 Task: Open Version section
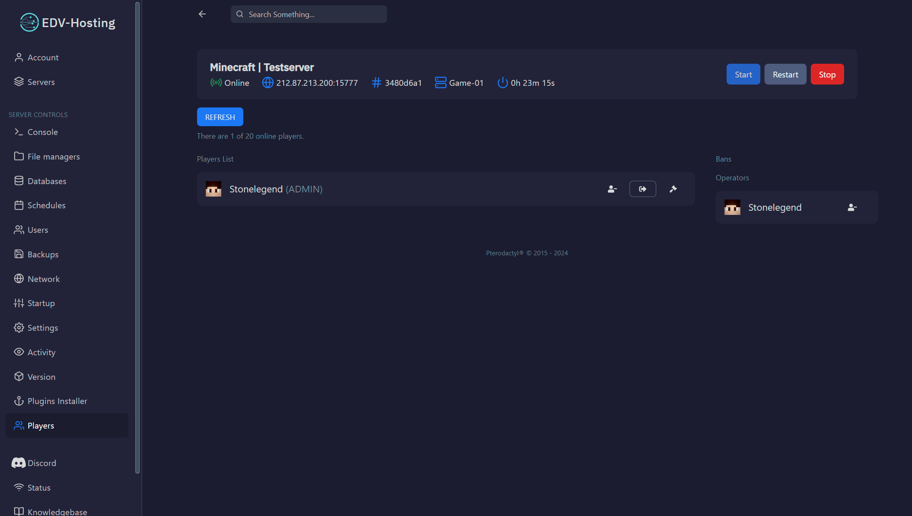67,377
